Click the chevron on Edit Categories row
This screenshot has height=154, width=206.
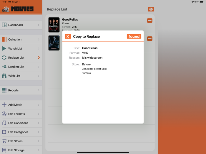(39, 132)
